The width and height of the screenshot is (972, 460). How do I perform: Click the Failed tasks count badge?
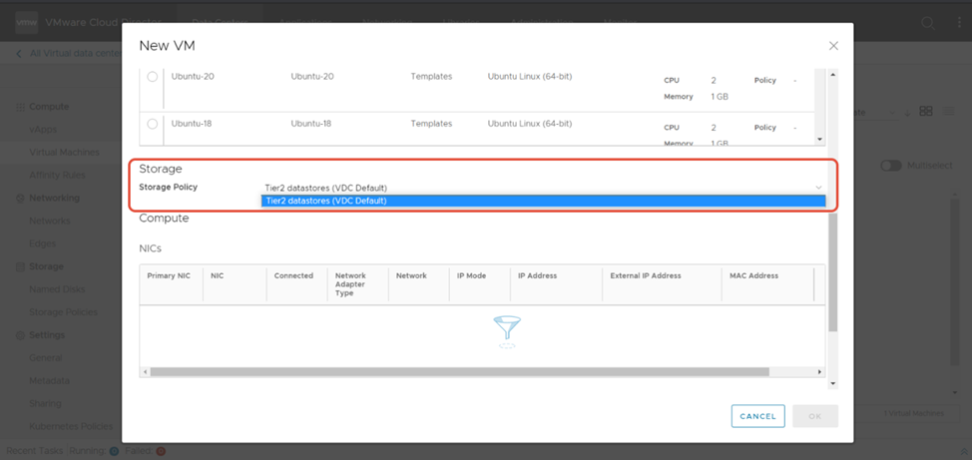(x=160, y=451)
